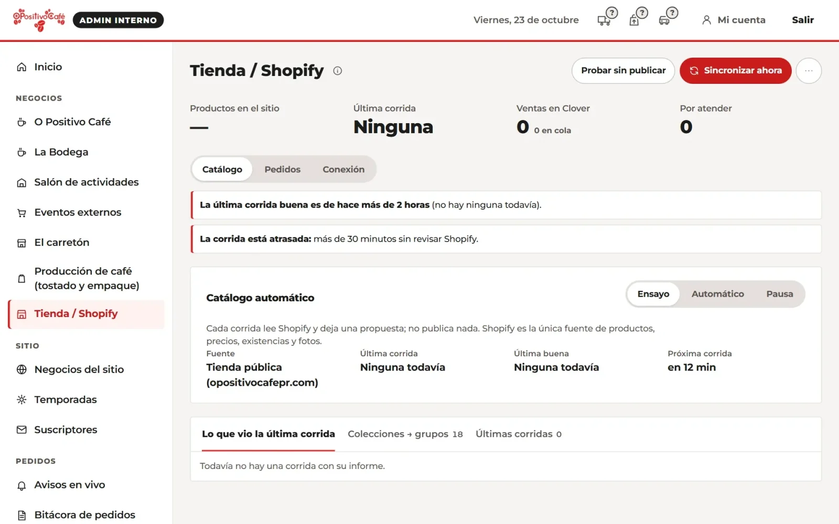The width and height of the screenshot is (839, 524).
Task: Click the '0 en cola' Clover sales label
Action: point(552,130)
